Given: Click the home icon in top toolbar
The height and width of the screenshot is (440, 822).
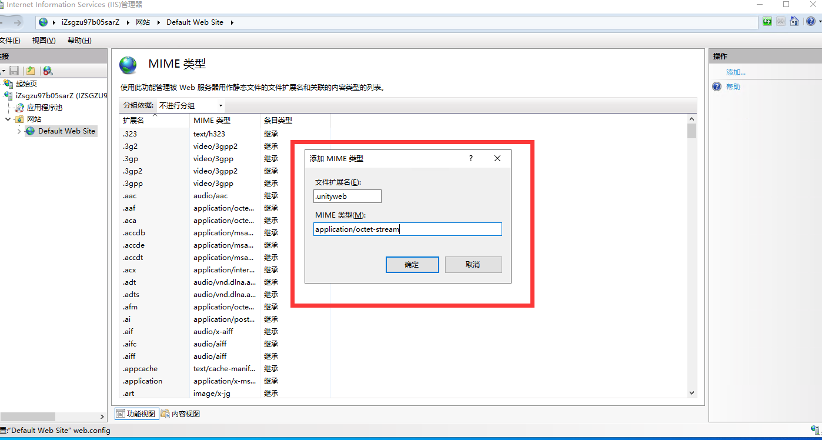Looking at the screenshot, I should (794, 22).
